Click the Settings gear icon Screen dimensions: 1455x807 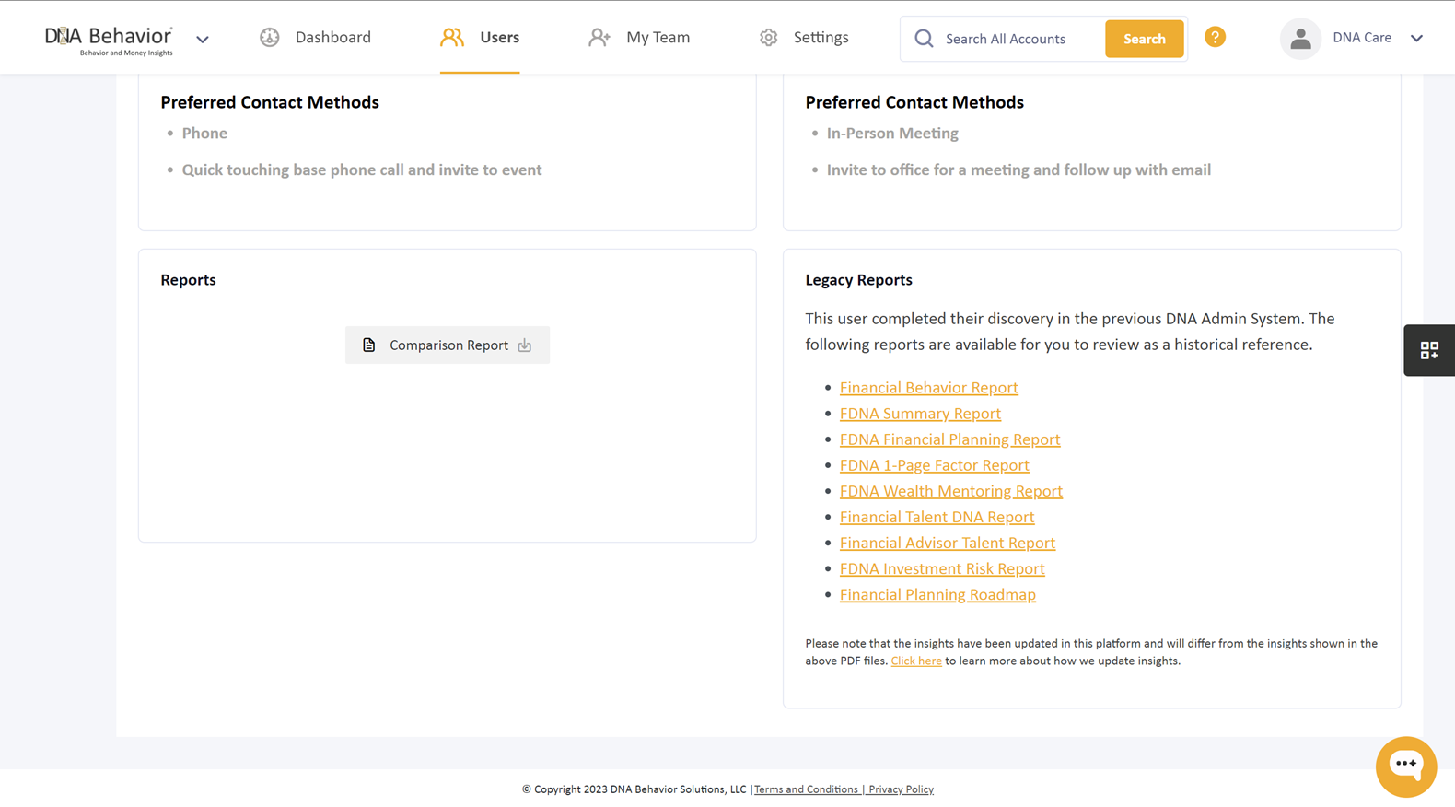pyautogui.click(x=769, y=37)
